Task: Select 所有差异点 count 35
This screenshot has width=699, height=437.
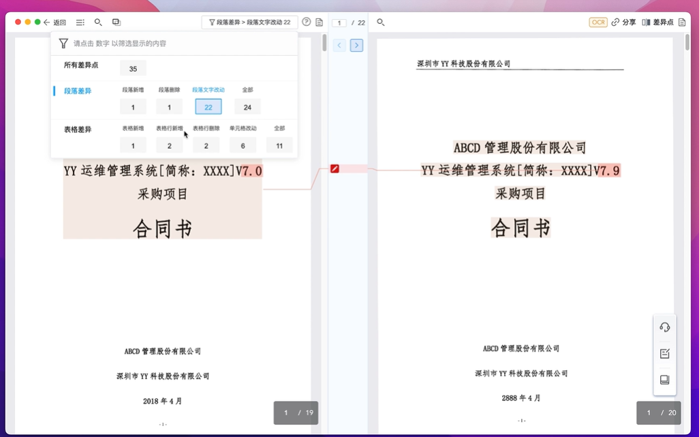Action: point(133,69)
